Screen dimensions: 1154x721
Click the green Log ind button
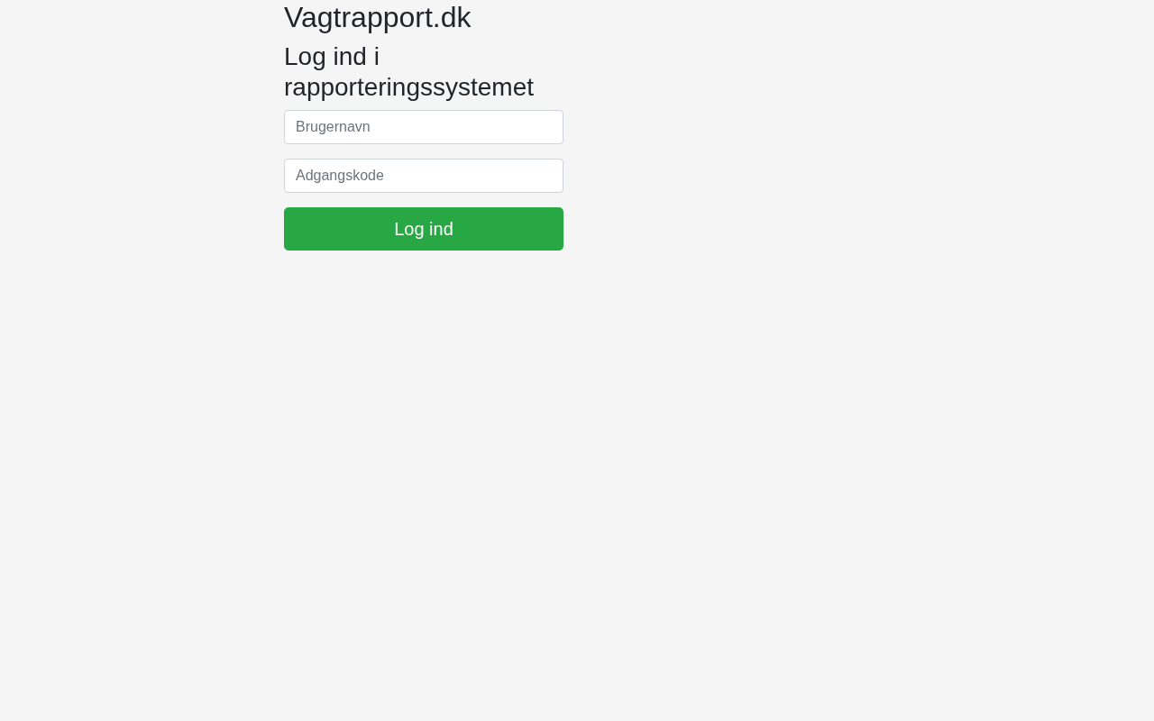click(x=424, y=229)
